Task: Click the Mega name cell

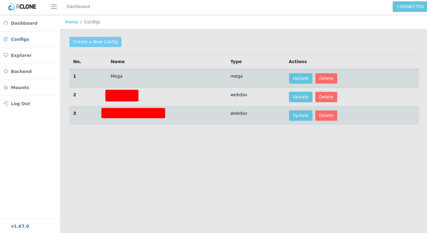Action: pyautogui.click(x=117, y=76)
